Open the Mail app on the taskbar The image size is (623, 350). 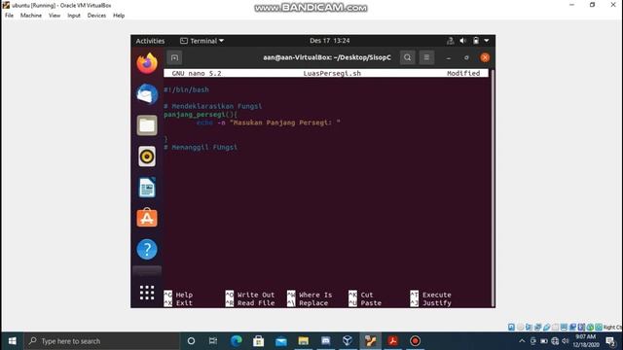281,341
